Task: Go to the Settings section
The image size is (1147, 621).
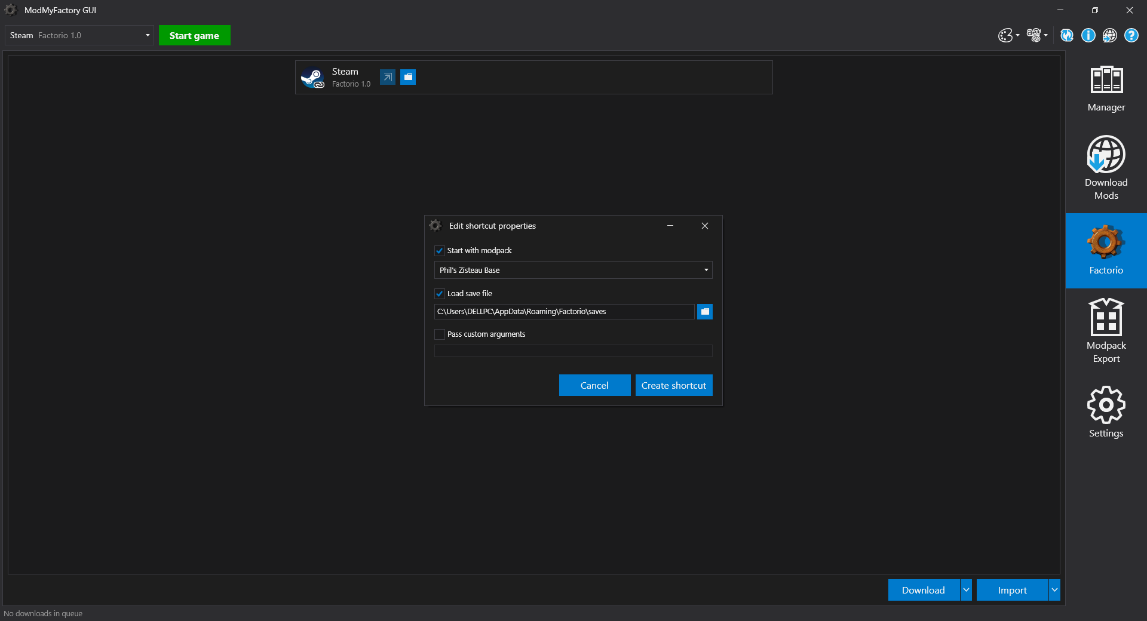Action: coord(1106,412)
